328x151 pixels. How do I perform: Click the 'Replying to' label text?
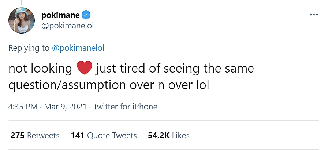coord(29,48)
